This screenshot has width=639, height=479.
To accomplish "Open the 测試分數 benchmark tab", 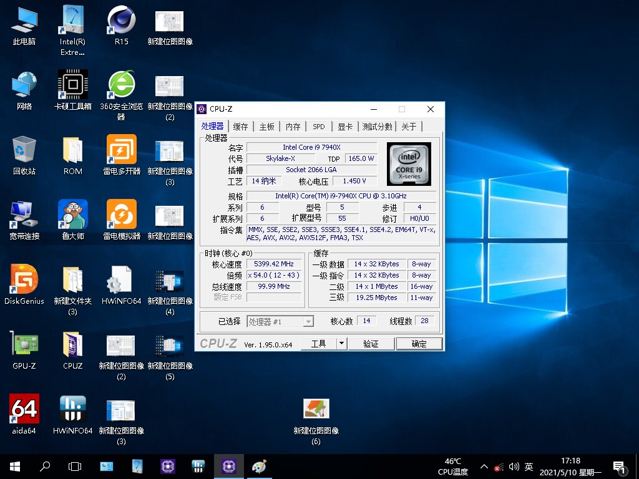I will [378, 126].
